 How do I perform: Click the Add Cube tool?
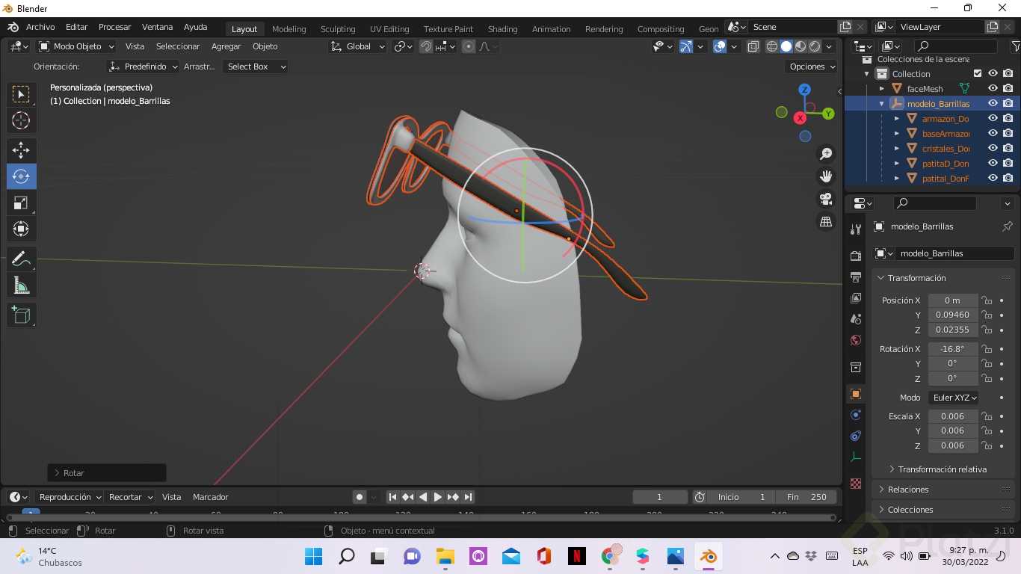[21, 315]
